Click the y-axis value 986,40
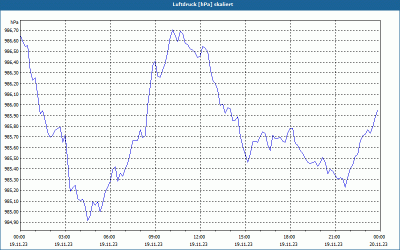This screenshot has height=250, width=400. 11,62
